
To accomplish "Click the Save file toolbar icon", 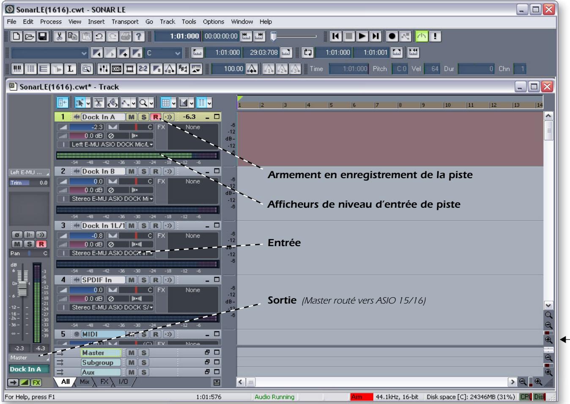I will 43,36.
